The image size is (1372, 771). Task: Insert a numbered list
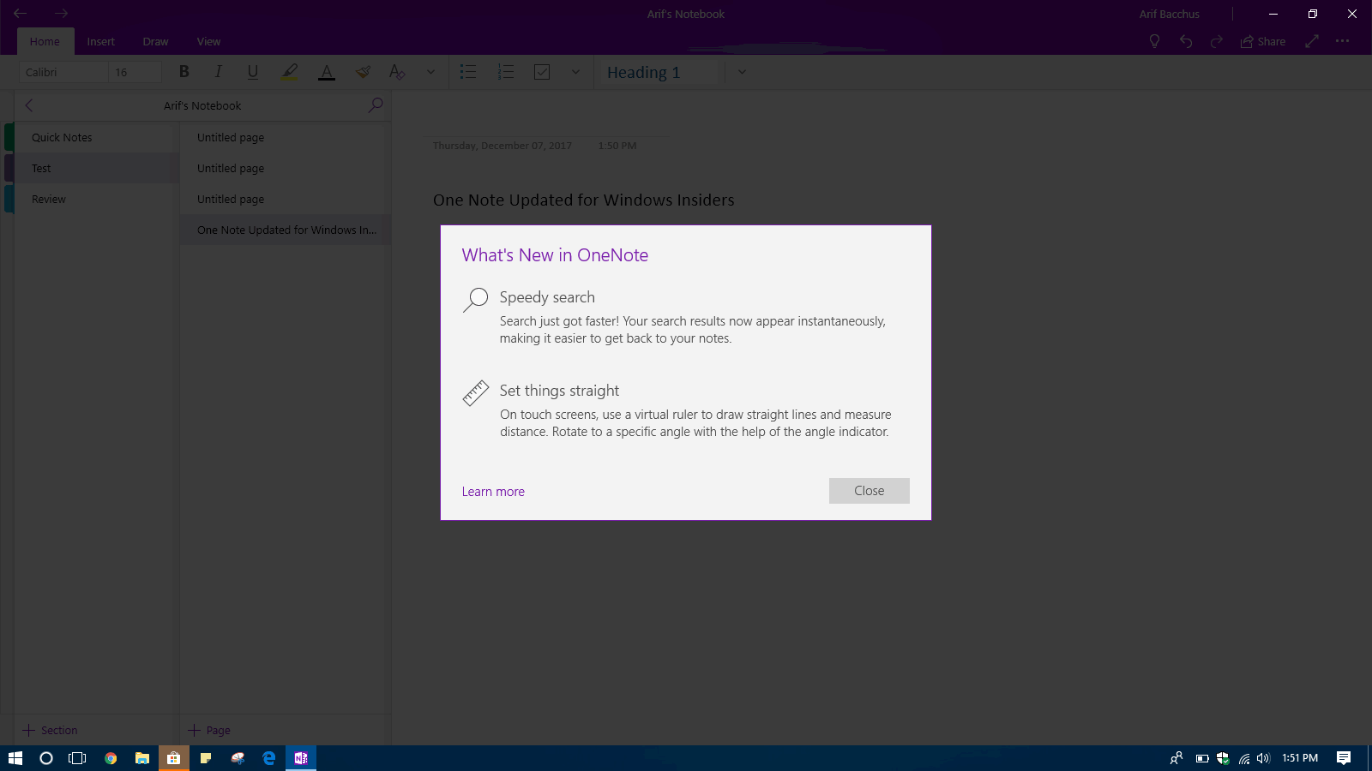tap(506, 72)
